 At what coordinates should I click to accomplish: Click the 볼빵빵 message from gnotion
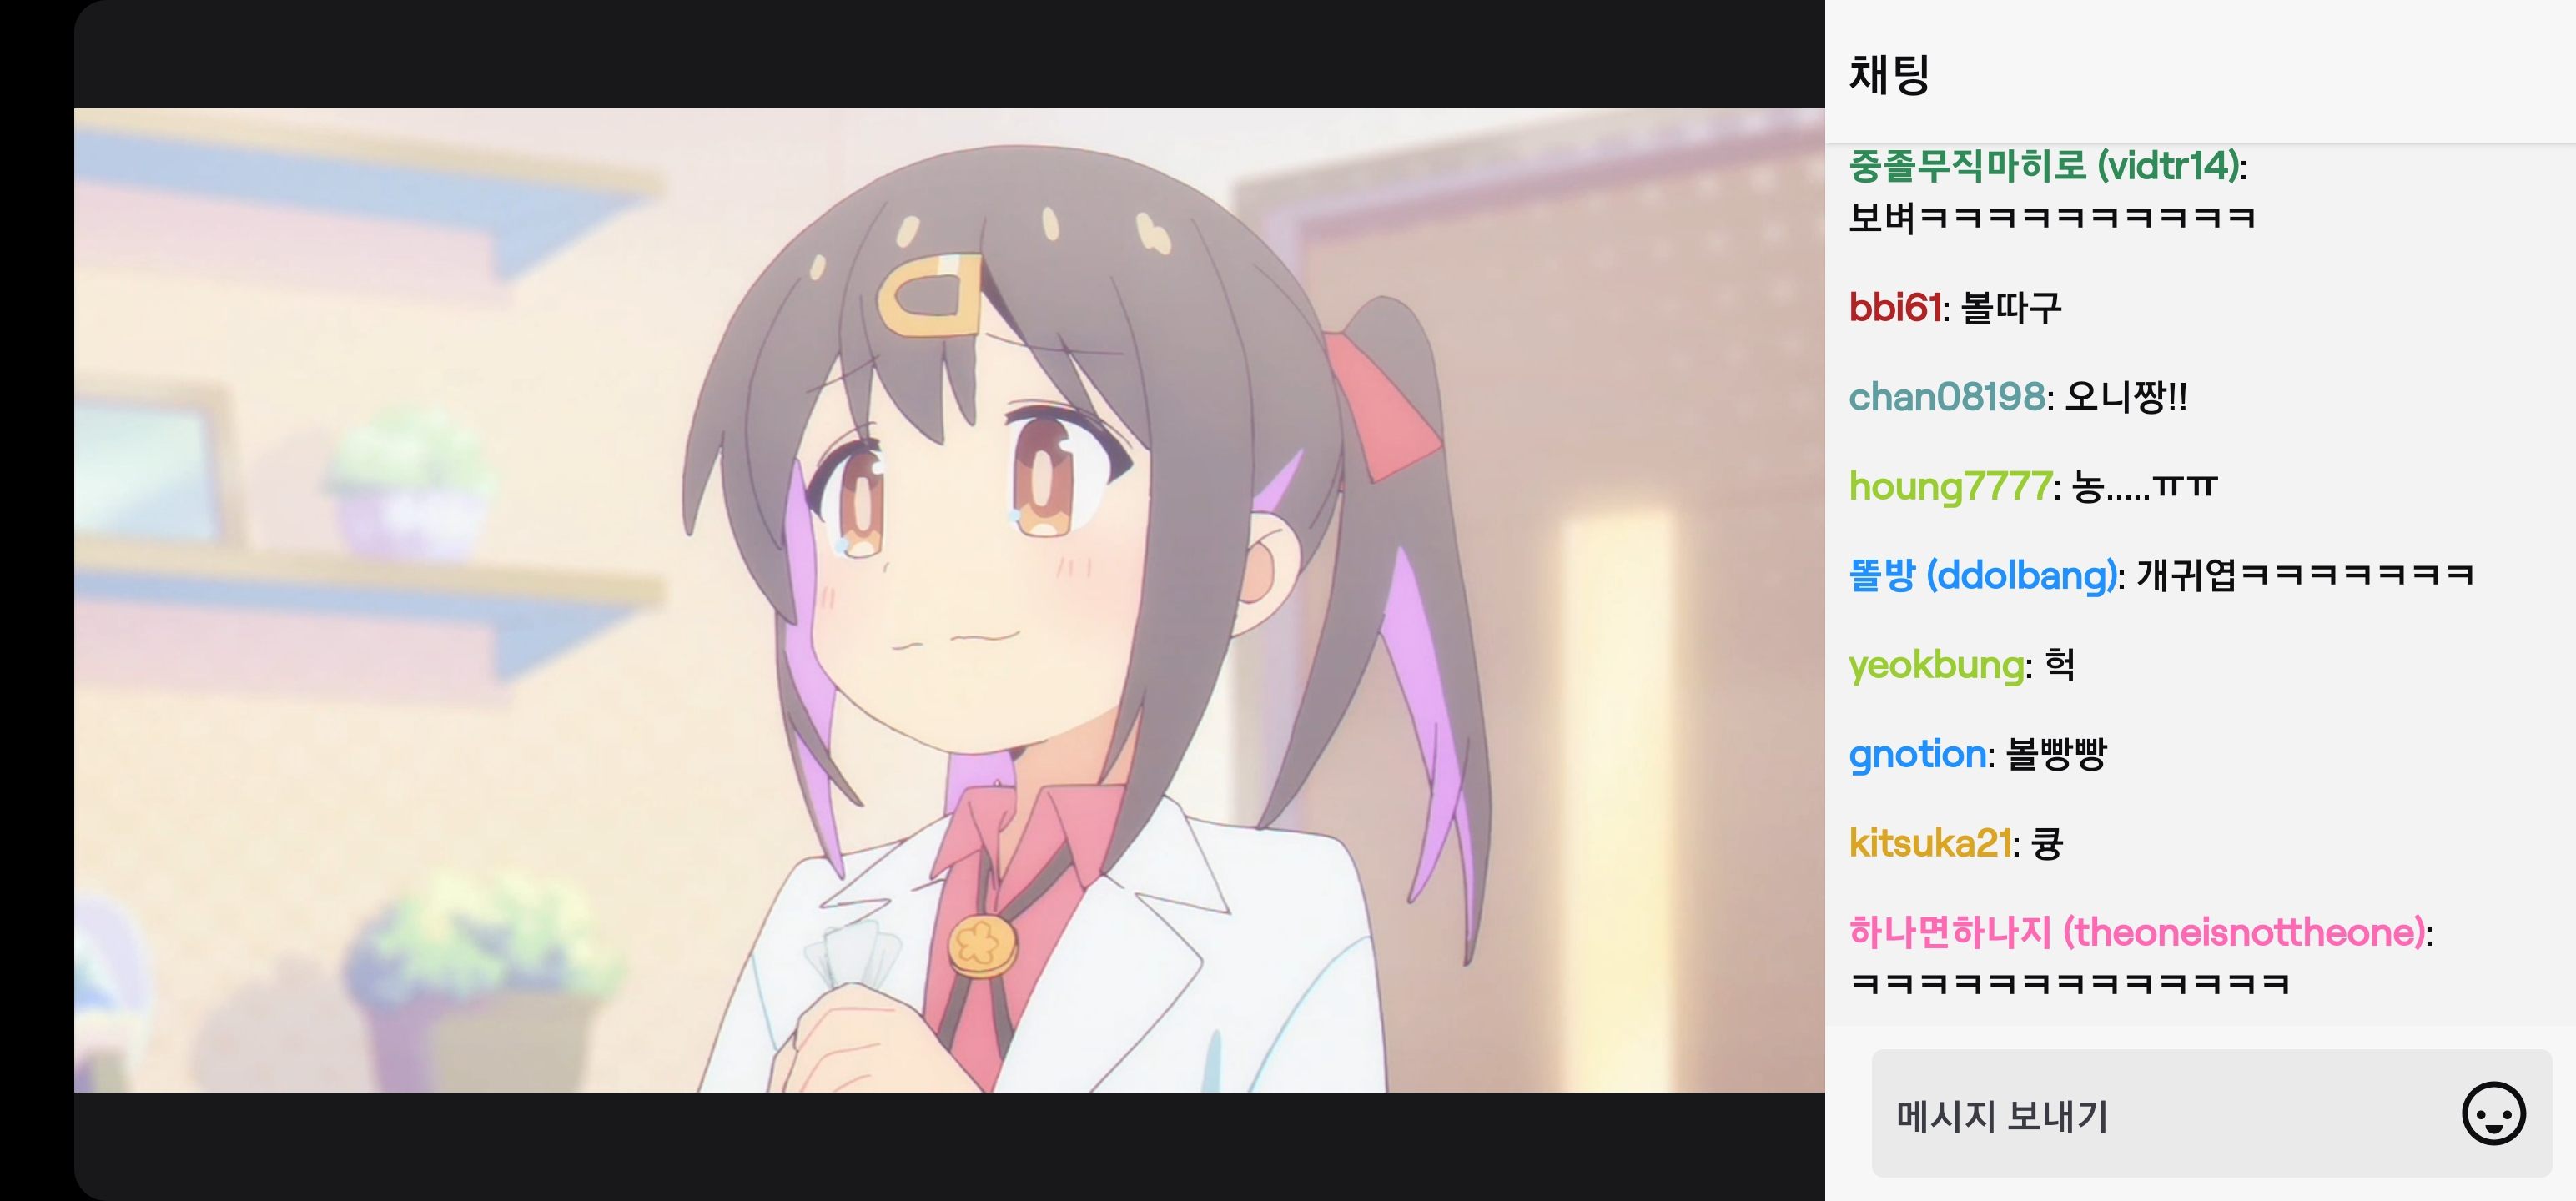2056,754
